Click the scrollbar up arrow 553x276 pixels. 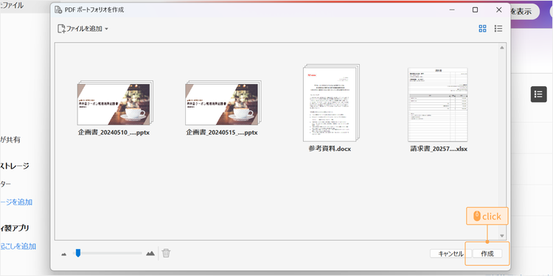tap(502, 48)
